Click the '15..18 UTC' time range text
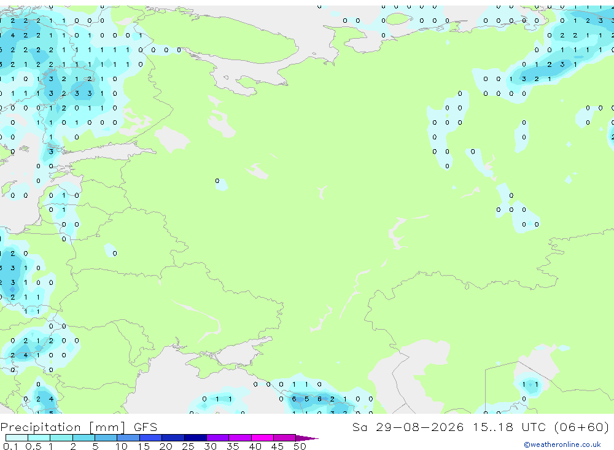Viewport: 614px width, 450px height. 509,427
